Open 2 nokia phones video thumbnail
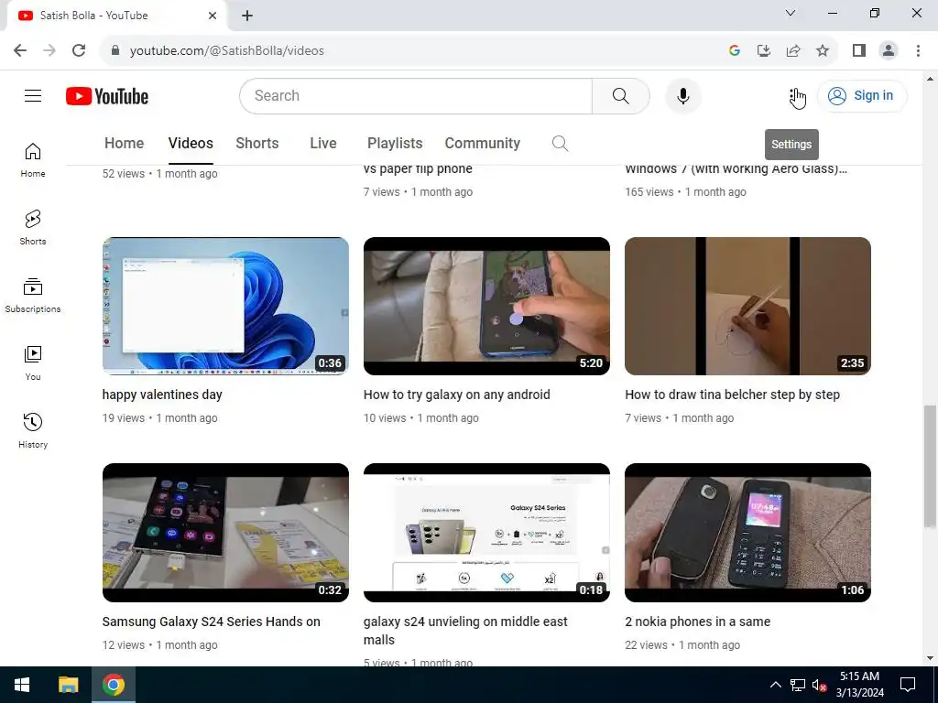The height and width of the screenshot is (703, 938). 747,533
